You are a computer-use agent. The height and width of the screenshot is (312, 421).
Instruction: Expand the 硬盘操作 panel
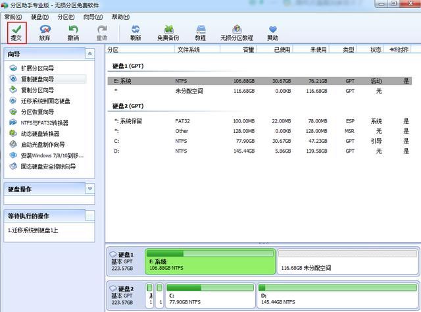pyautogui.click(x=90, y=189)
